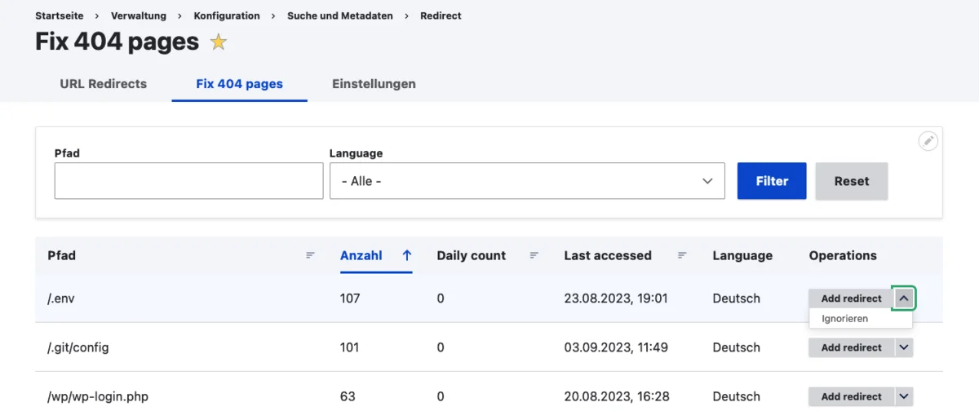Click the count value 101
The height and width of the screenshot is (420, 979).
(349, 347)
